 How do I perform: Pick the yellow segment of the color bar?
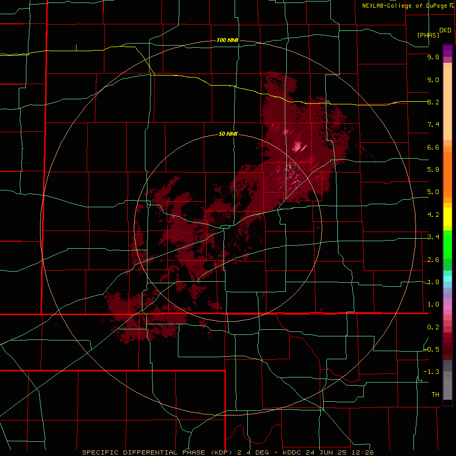pos(447,217)
